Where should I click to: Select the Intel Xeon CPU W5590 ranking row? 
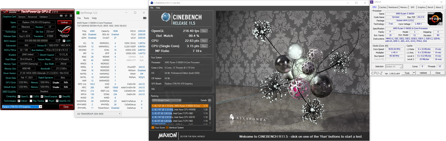pyautogui.click(x=180, y=109)
